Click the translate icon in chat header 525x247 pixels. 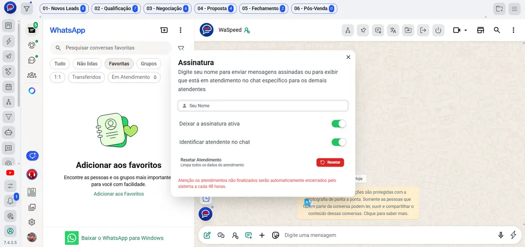coord(393,30)
